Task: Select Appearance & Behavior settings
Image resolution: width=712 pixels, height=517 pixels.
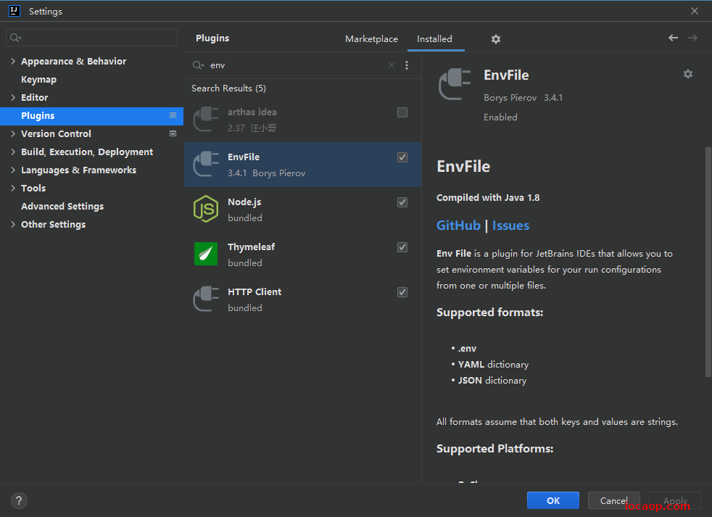Action: [73, 62]
